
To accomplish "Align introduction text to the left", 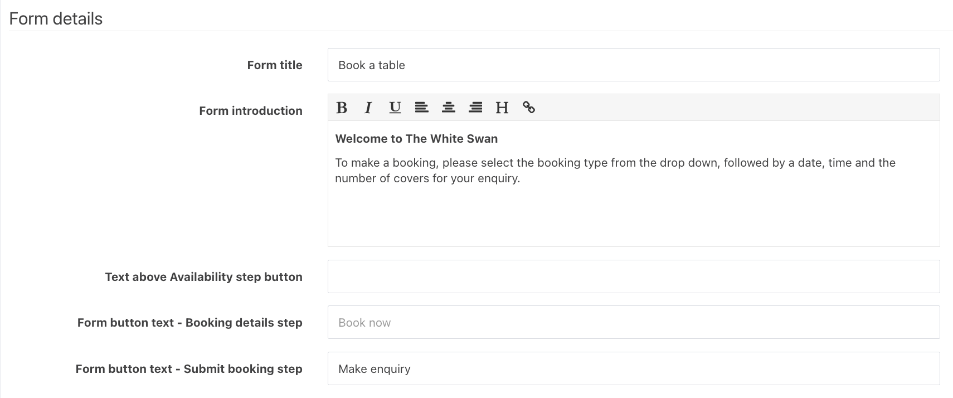I will 421,108.
